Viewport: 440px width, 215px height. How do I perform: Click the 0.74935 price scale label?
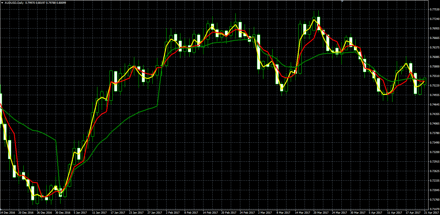(434, 95)
